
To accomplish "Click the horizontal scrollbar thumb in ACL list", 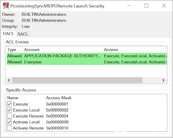I will click(x=77, y=80).
